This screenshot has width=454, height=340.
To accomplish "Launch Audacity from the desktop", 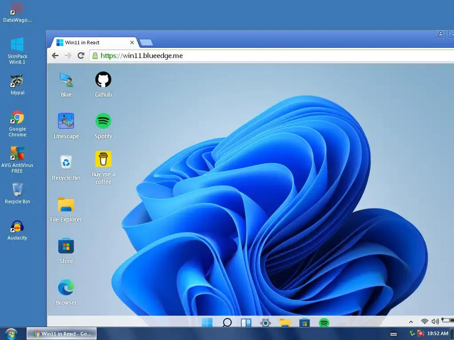I will point(17,230).
